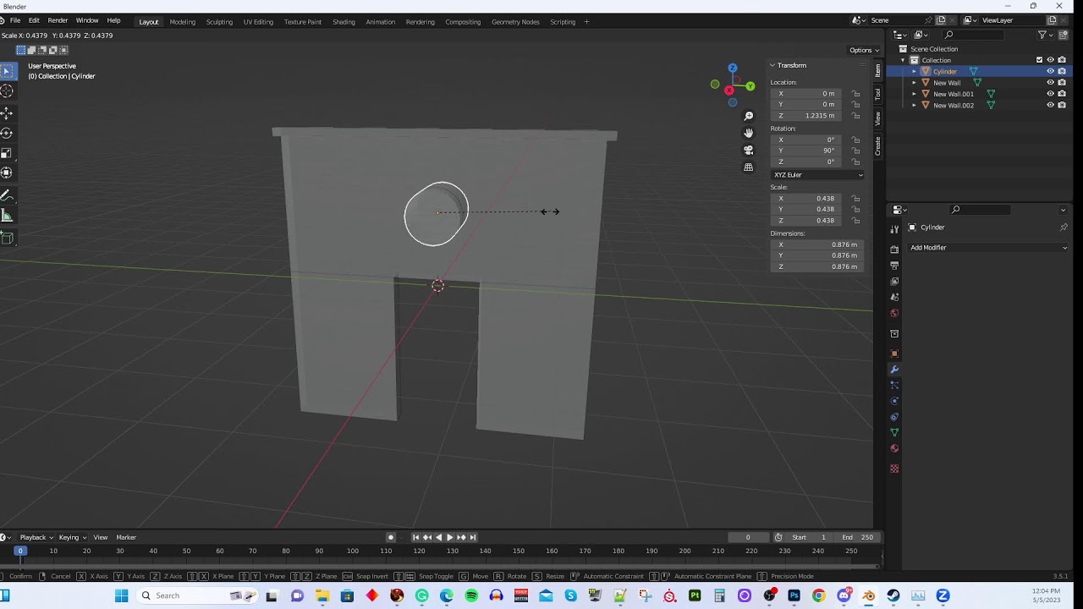Open Blender from the Windows taskbar

tap(868, 595)
